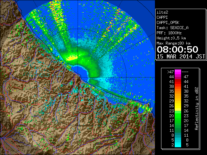Select the 'ilts2' site label
This screenshot has height=155, width=207.
click(x=162, y=12)
